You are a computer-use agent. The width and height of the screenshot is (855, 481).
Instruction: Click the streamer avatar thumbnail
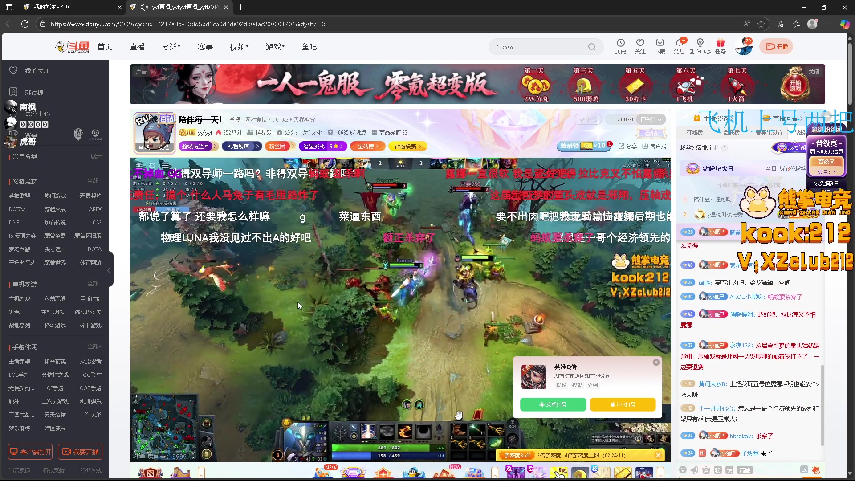click(x=154, y=132)
